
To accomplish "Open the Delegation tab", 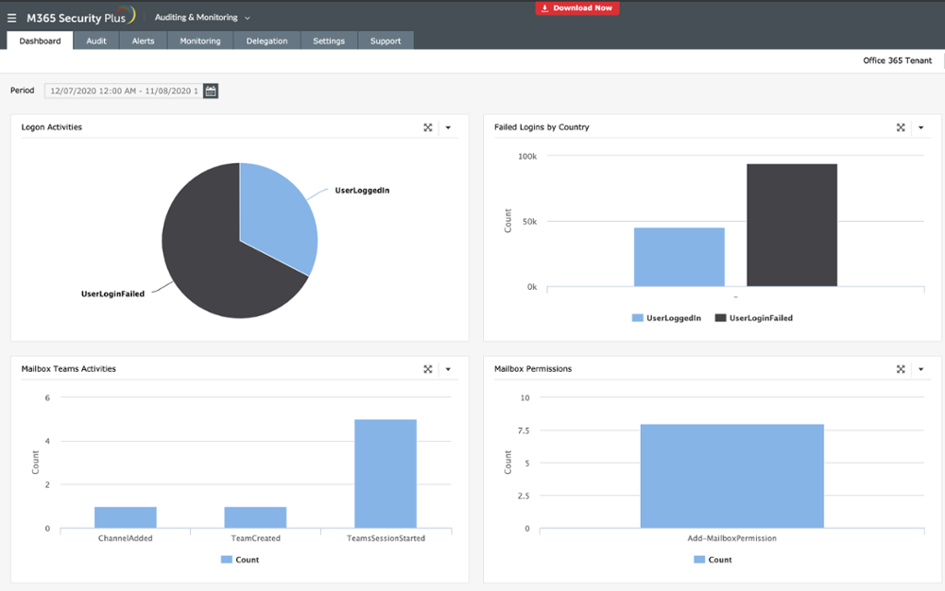I will (266, 41).
